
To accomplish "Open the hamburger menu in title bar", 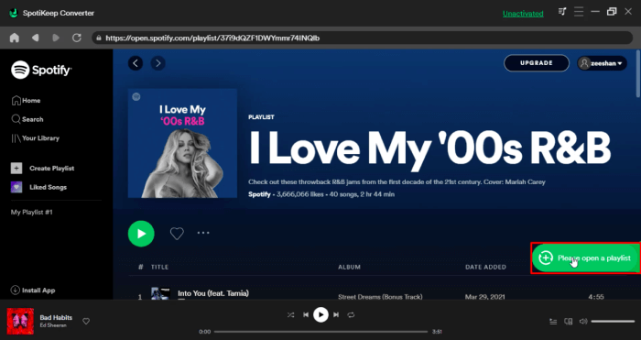I will coord(579,12).
